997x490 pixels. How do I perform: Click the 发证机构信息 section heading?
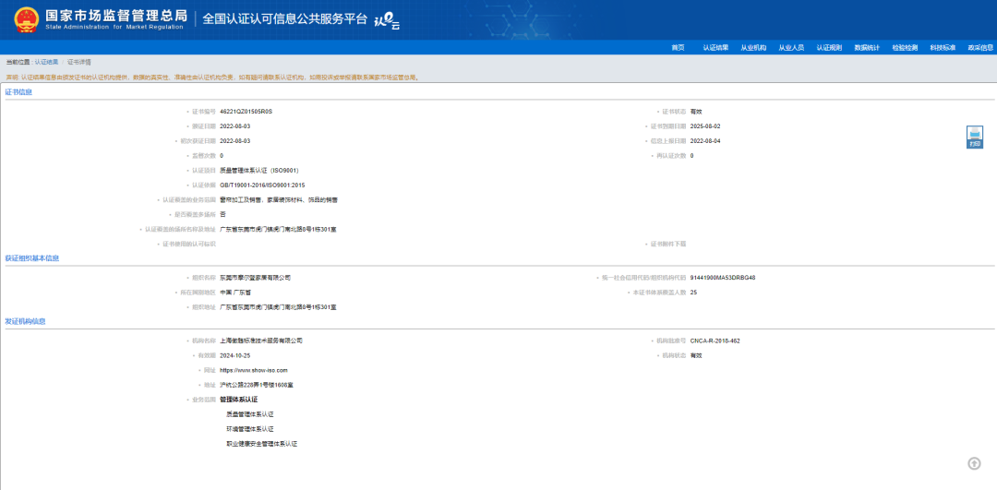pos(26,321)
